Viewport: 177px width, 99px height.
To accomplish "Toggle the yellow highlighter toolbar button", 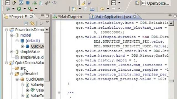I will coord(83,3).
